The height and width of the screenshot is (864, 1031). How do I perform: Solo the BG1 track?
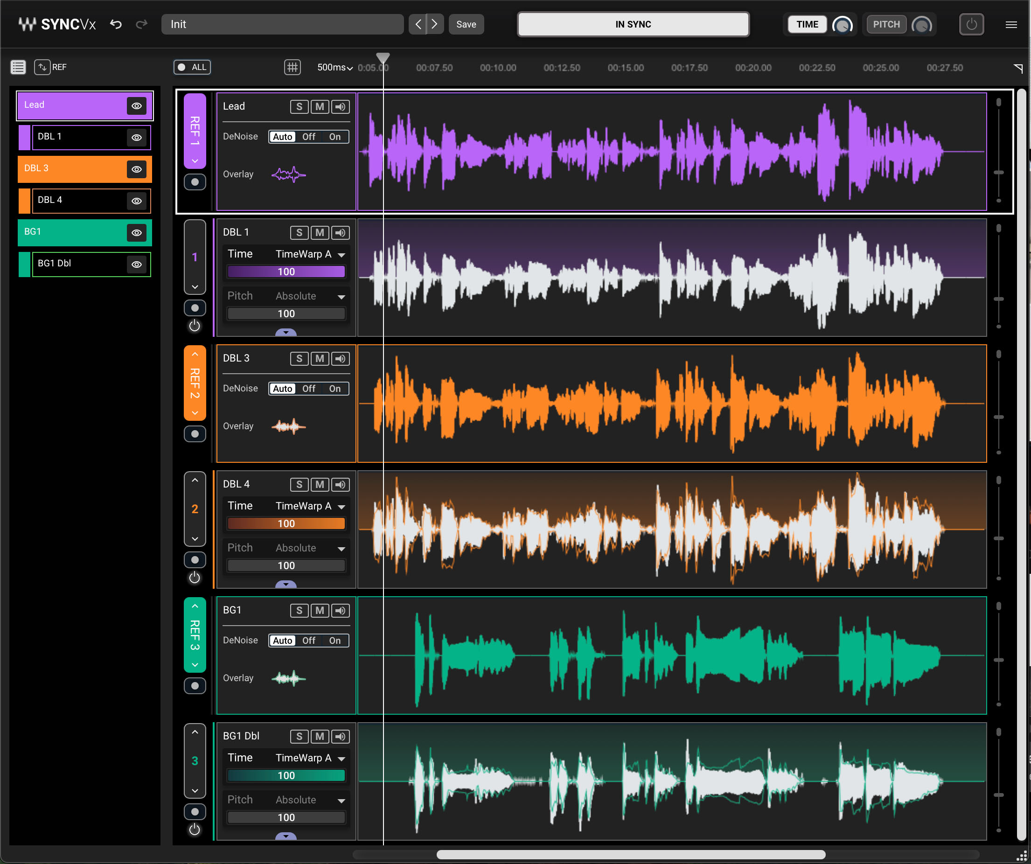299,610
